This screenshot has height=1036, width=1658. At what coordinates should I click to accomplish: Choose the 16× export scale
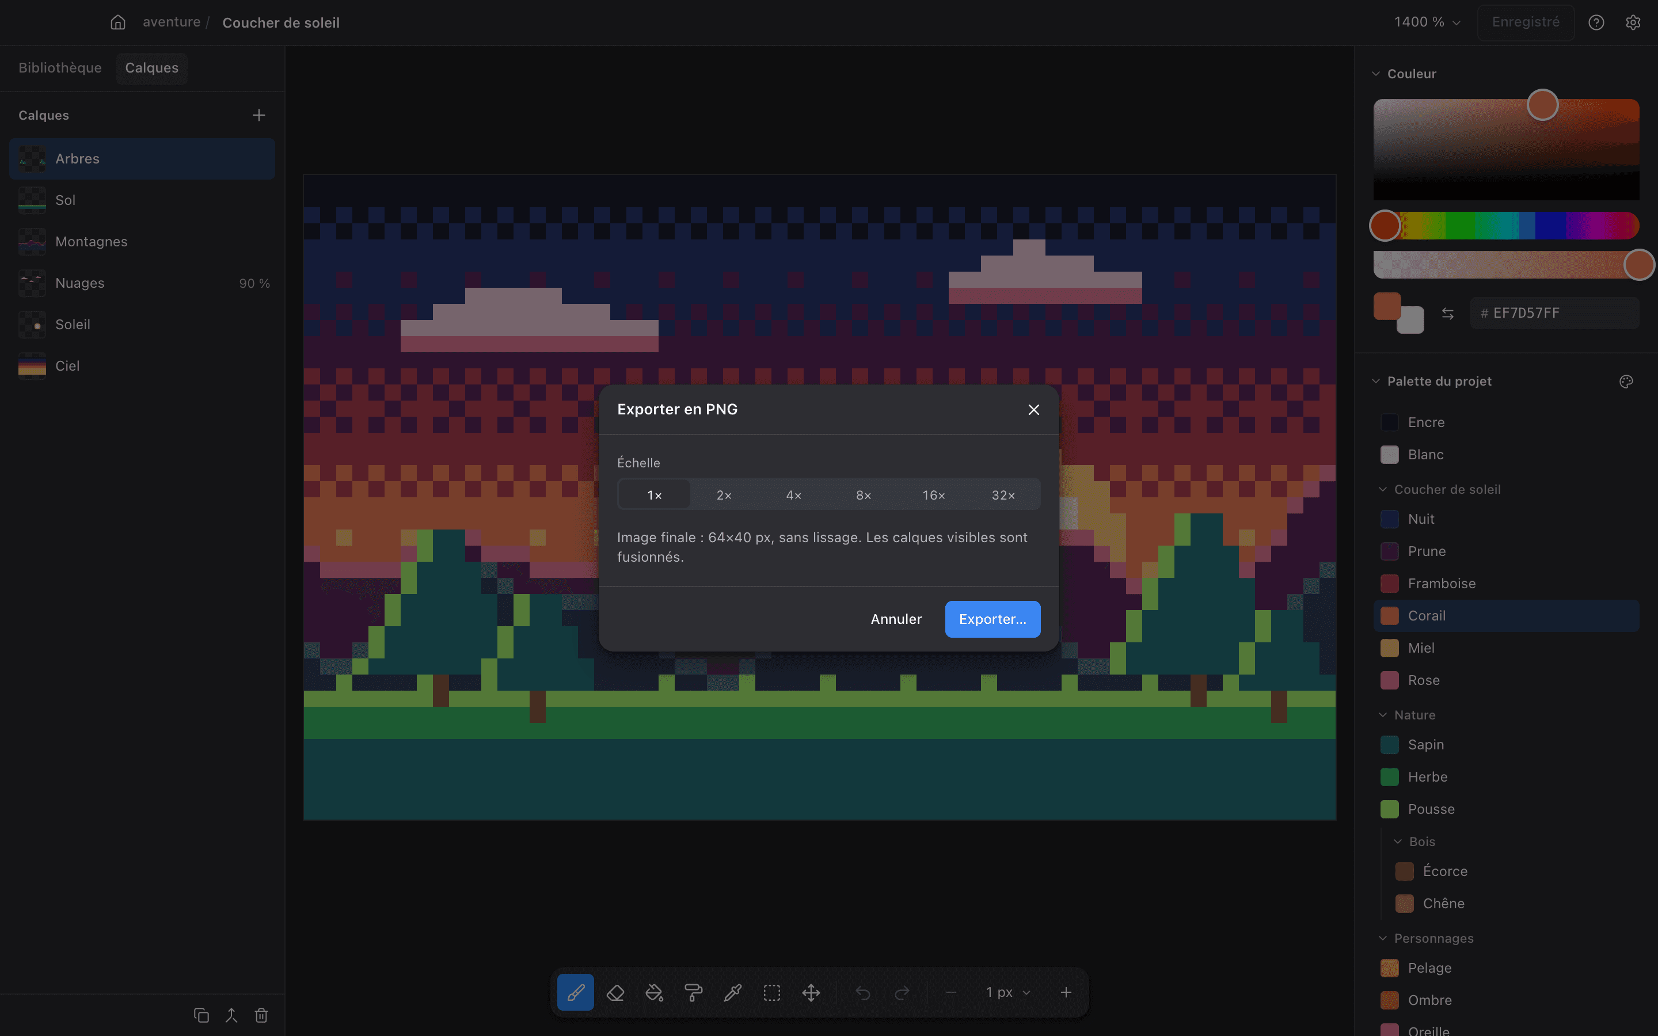[x=933, y=495]
